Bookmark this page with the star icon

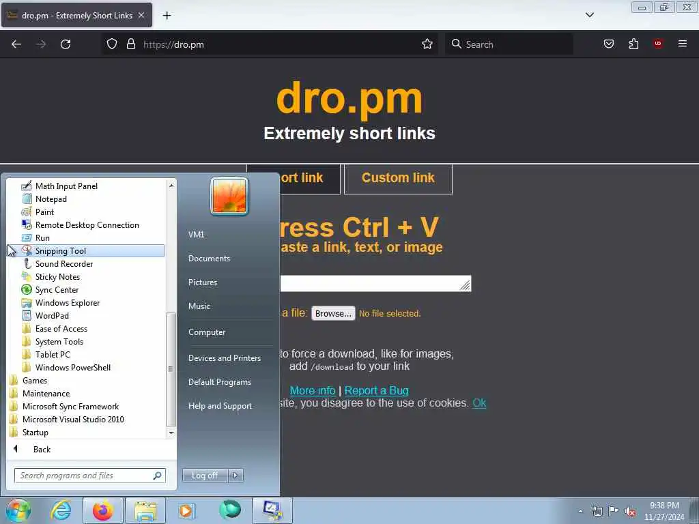tap(427, 44)
